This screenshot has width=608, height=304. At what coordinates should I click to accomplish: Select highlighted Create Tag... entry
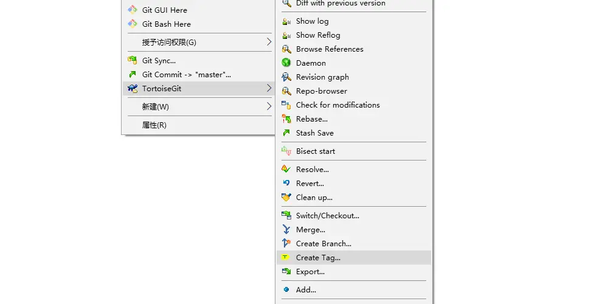(354, 257)
